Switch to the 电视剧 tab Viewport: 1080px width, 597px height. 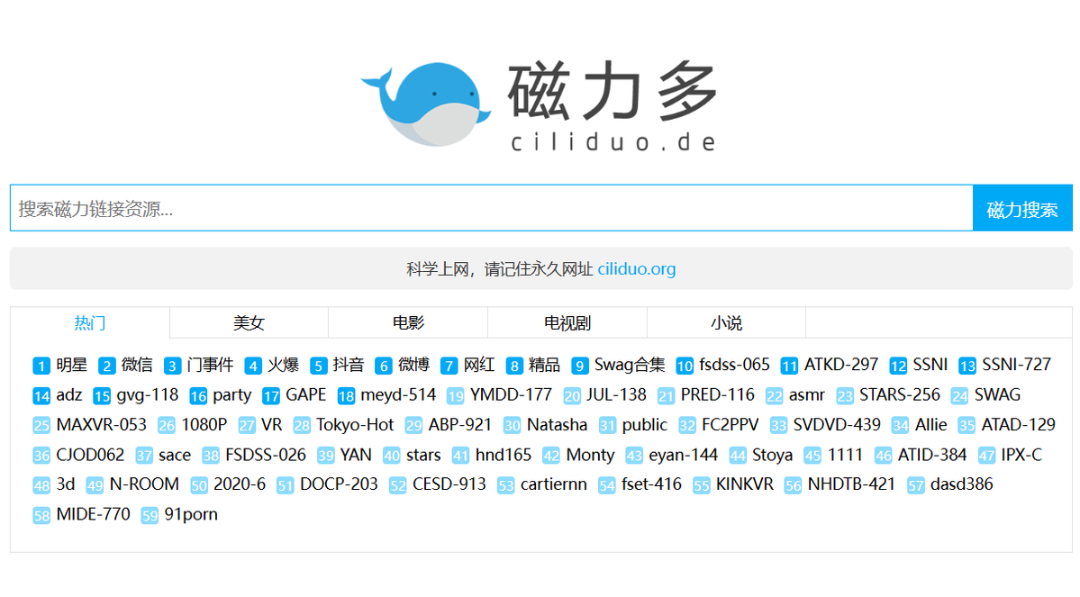[567, 323]
